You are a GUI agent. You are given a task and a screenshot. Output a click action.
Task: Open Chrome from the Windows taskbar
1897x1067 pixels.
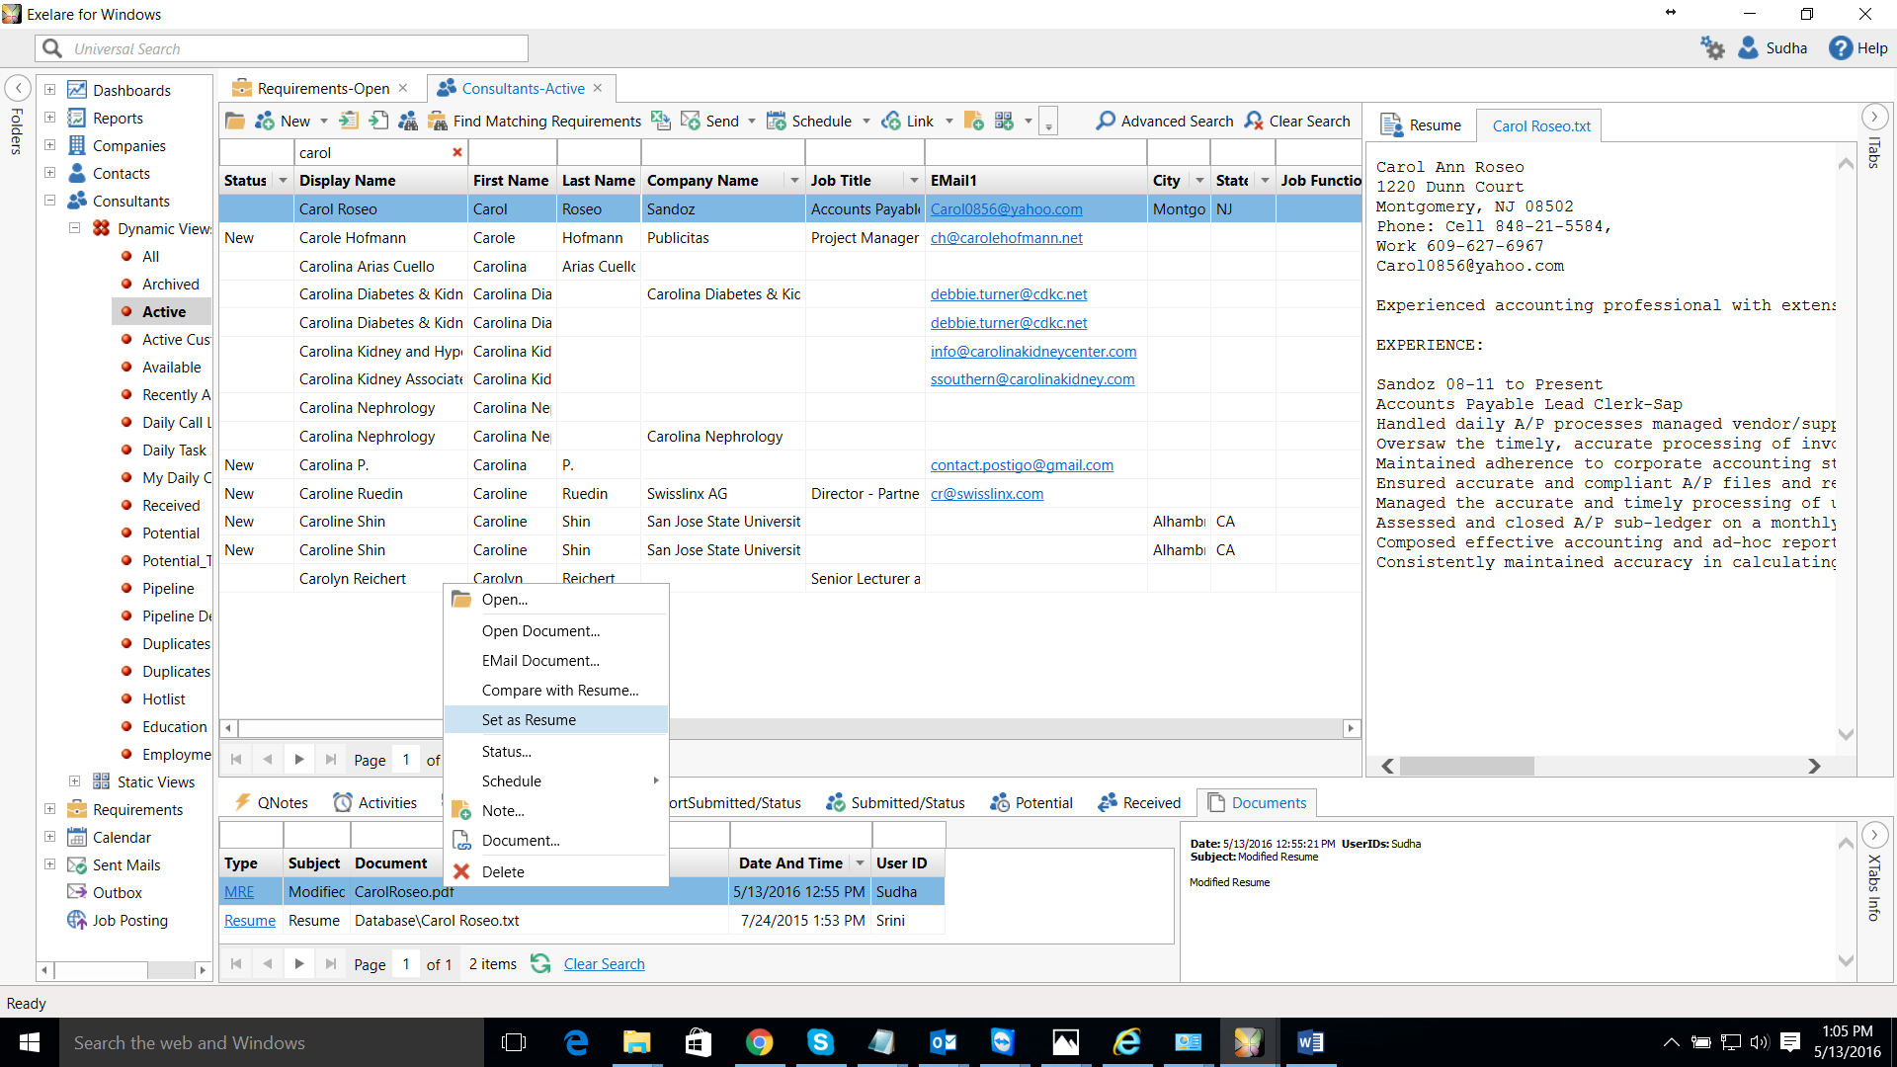(759, 1042)
